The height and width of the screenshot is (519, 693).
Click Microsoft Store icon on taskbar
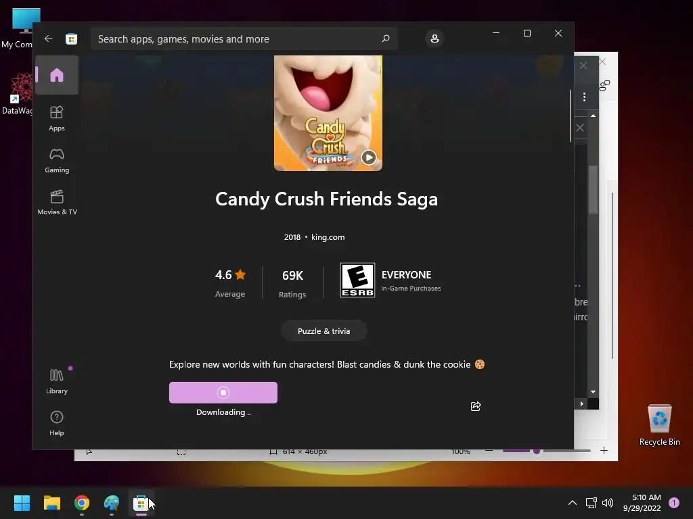[x=141, y=503]
